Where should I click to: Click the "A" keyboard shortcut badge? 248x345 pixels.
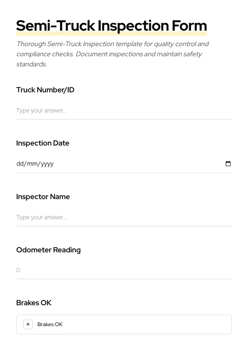tap(28, 324)
